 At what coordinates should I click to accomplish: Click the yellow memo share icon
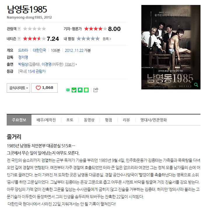tap(86, 90)
